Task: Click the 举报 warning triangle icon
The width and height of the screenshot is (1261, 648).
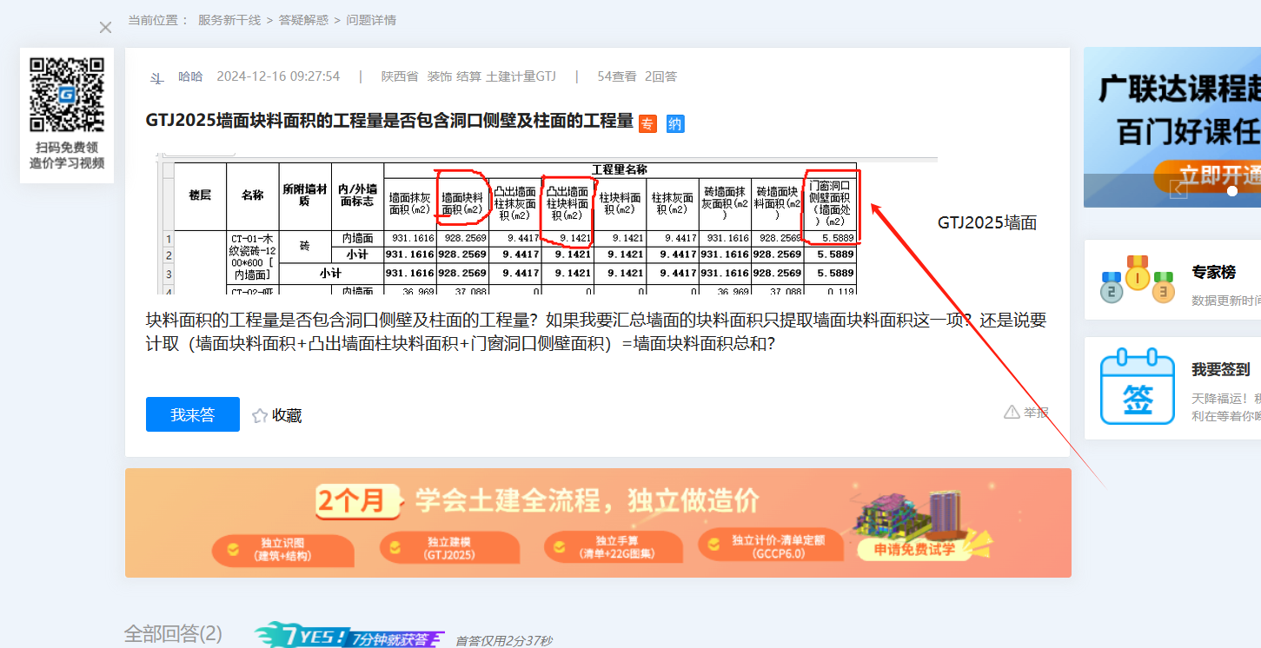Action: point(1012,412)
